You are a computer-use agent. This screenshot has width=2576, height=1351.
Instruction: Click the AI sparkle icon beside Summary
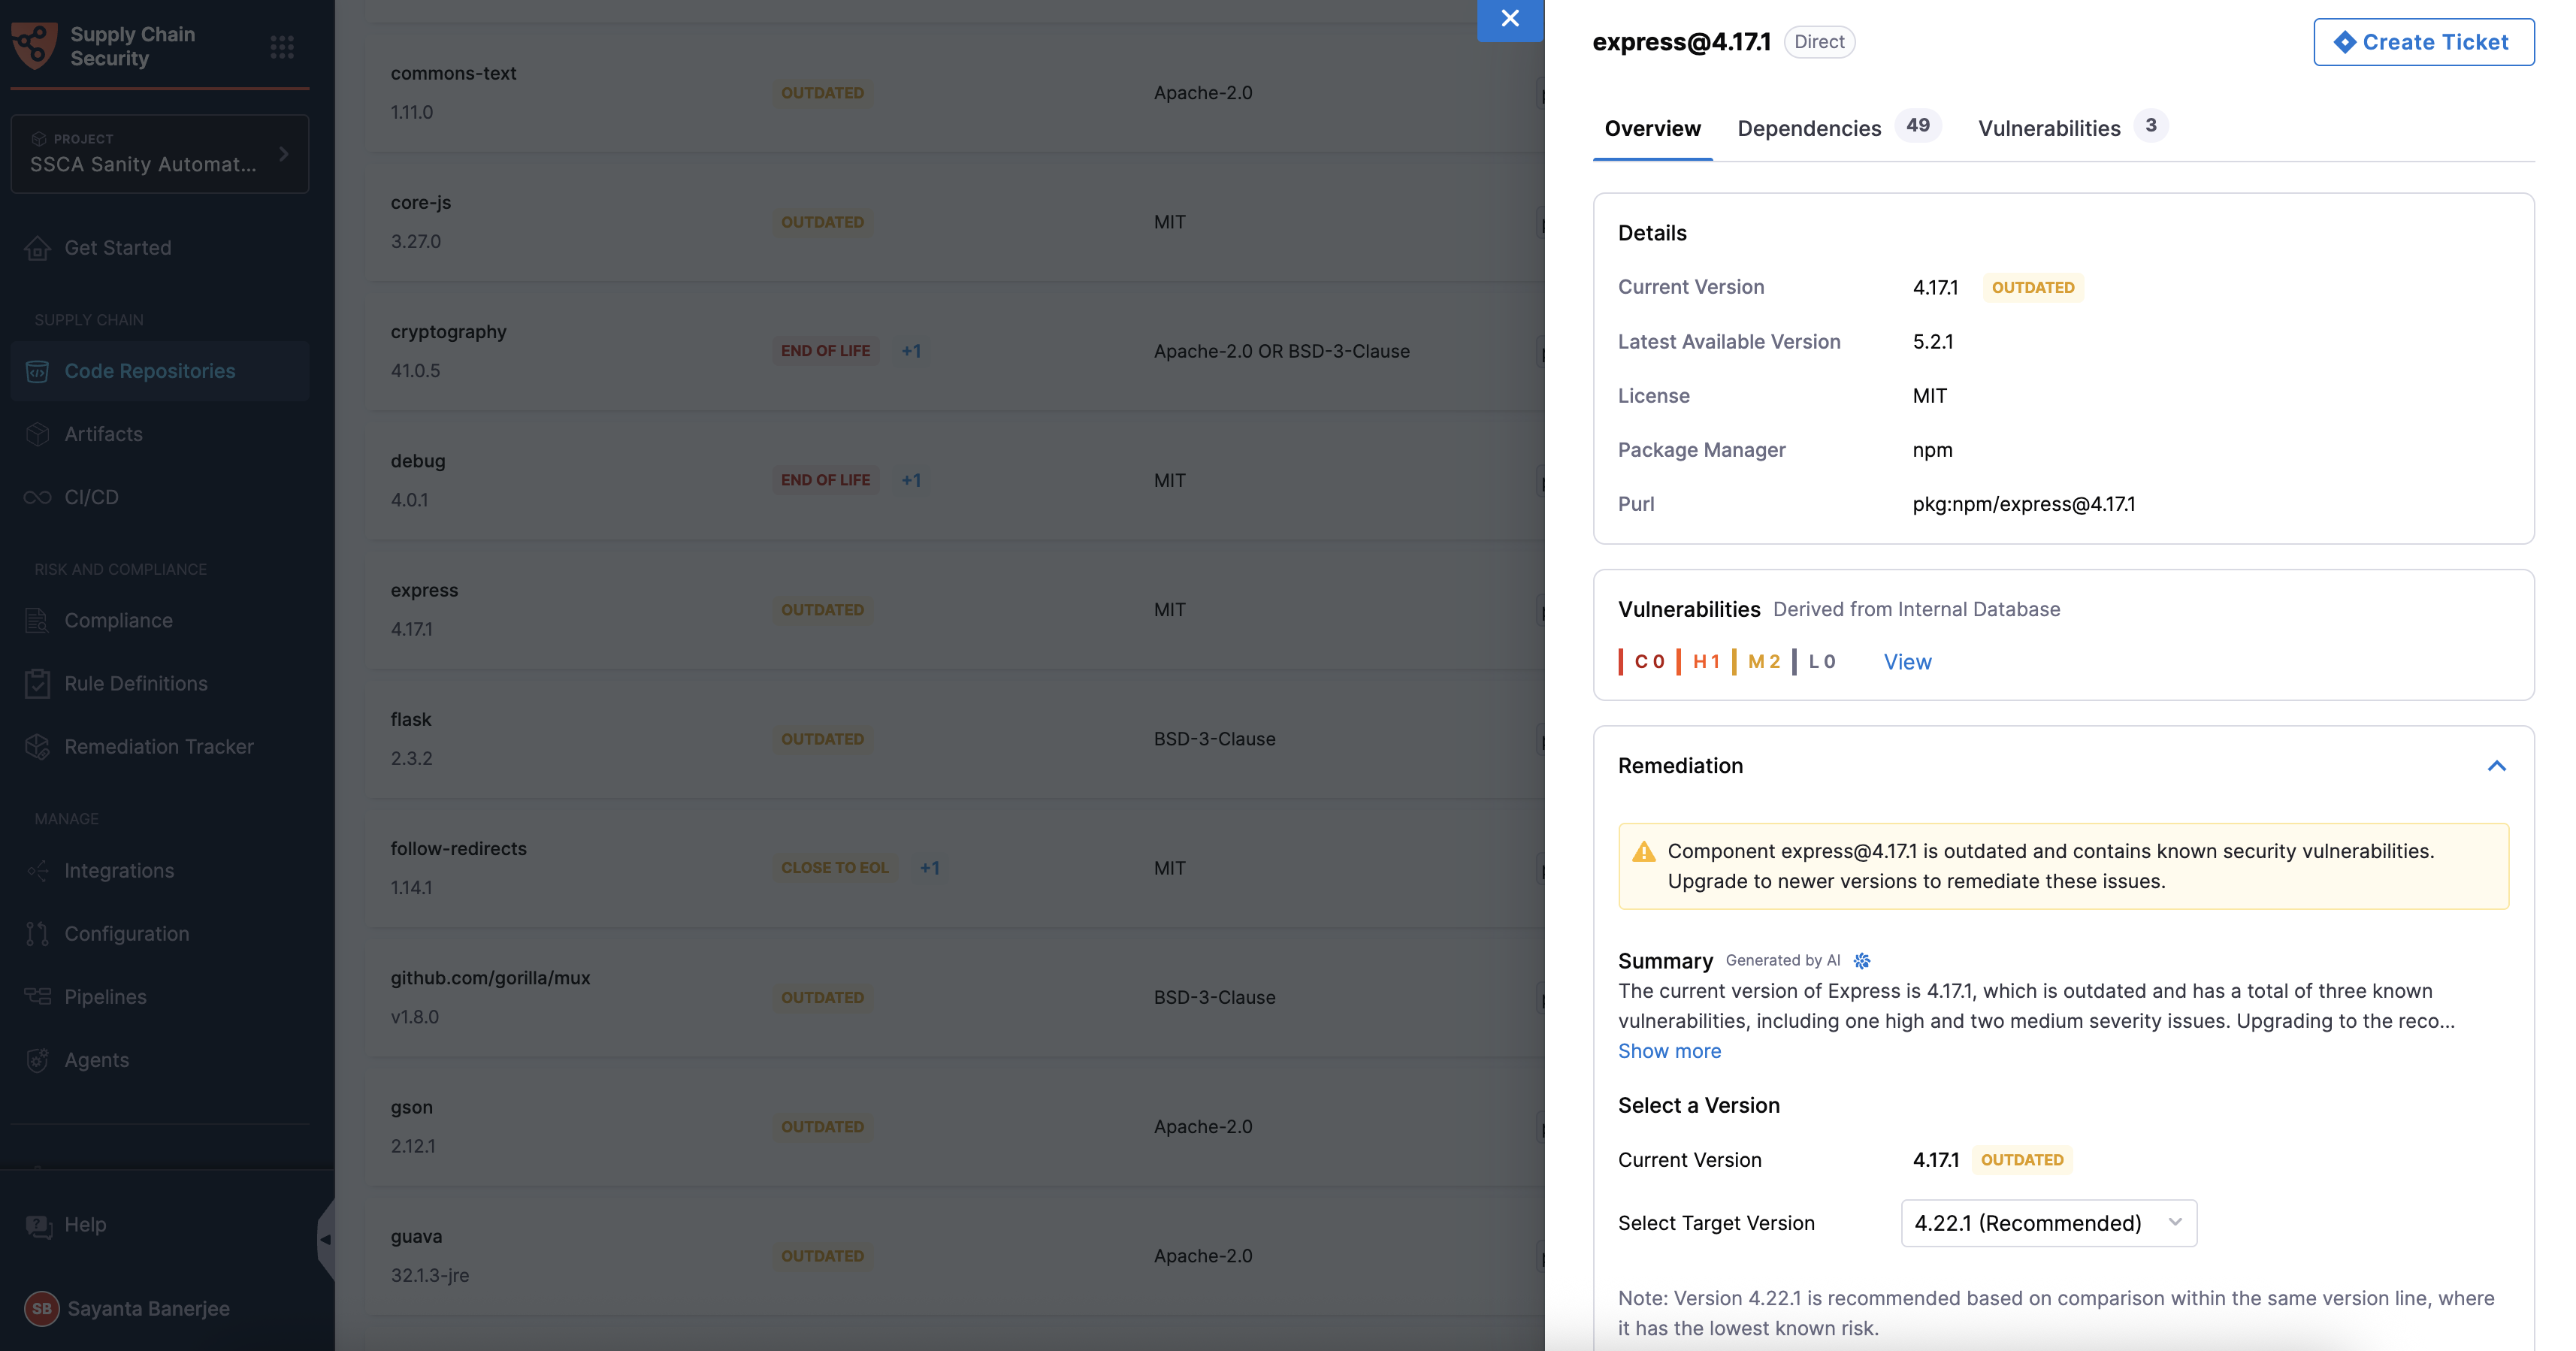pyautogui.click(x=1861, y=960)
